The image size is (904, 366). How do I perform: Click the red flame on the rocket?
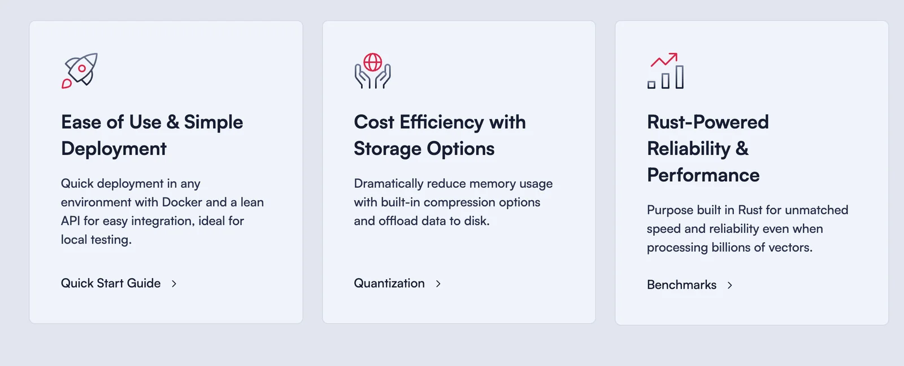point(67,84)
